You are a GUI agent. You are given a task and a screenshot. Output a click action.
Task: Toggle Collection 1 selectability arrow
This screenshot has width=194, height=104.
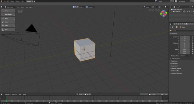tap(190, 12)
